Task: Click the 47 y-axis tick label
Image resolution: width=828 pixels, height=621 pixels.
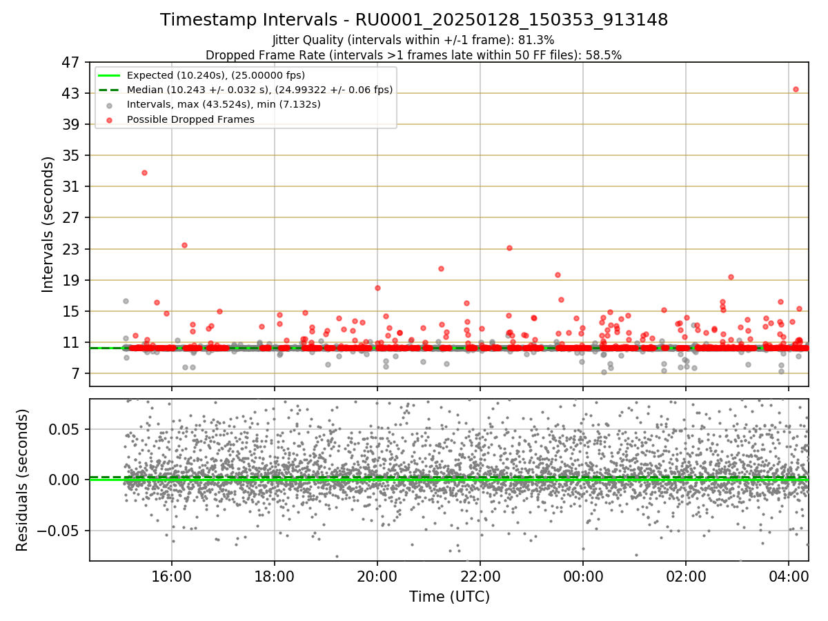Action: (x=71, y=62)
